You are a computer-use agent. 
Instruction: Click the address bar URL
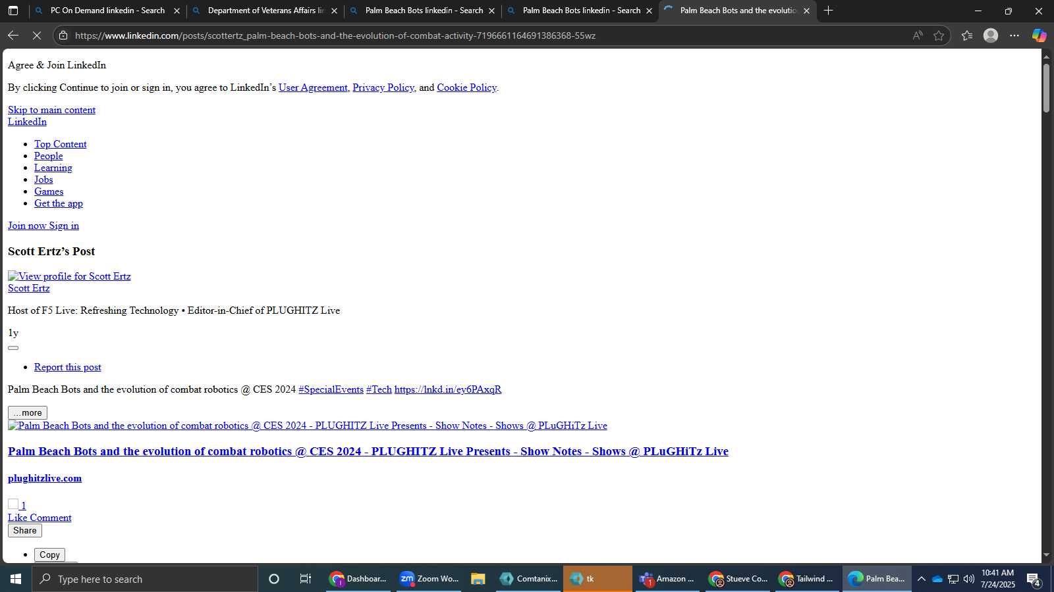[335, 36]
